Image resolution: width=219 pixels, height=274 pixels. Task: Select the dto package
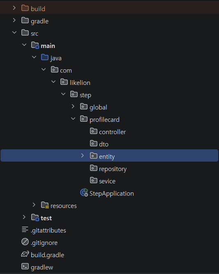99,144
